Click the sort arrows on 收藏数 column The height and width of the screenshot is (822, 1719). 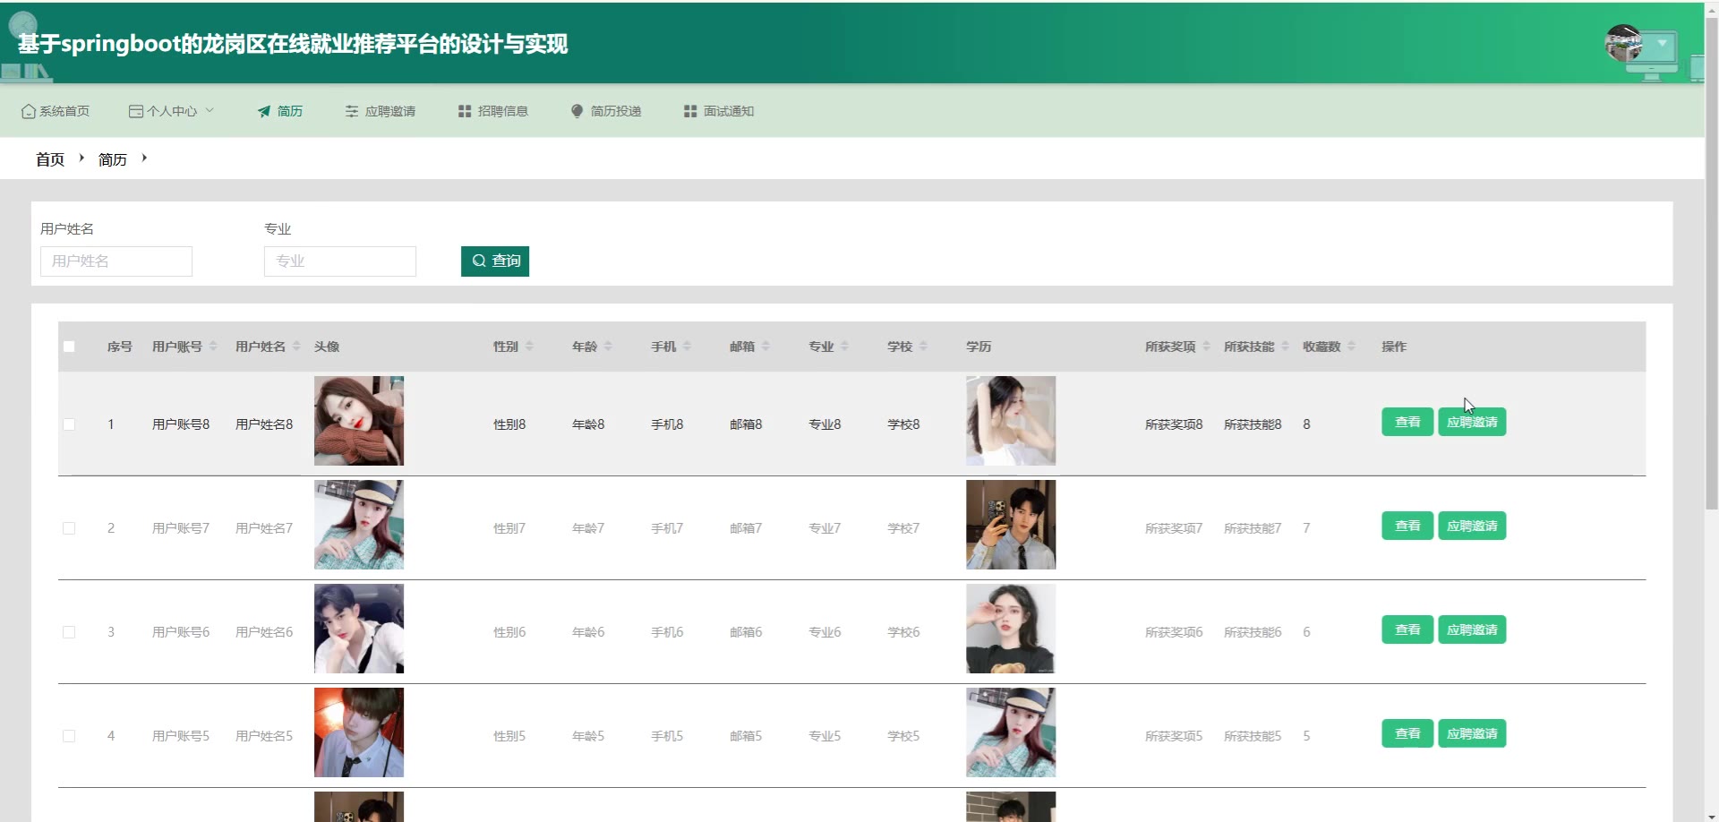1351,347
